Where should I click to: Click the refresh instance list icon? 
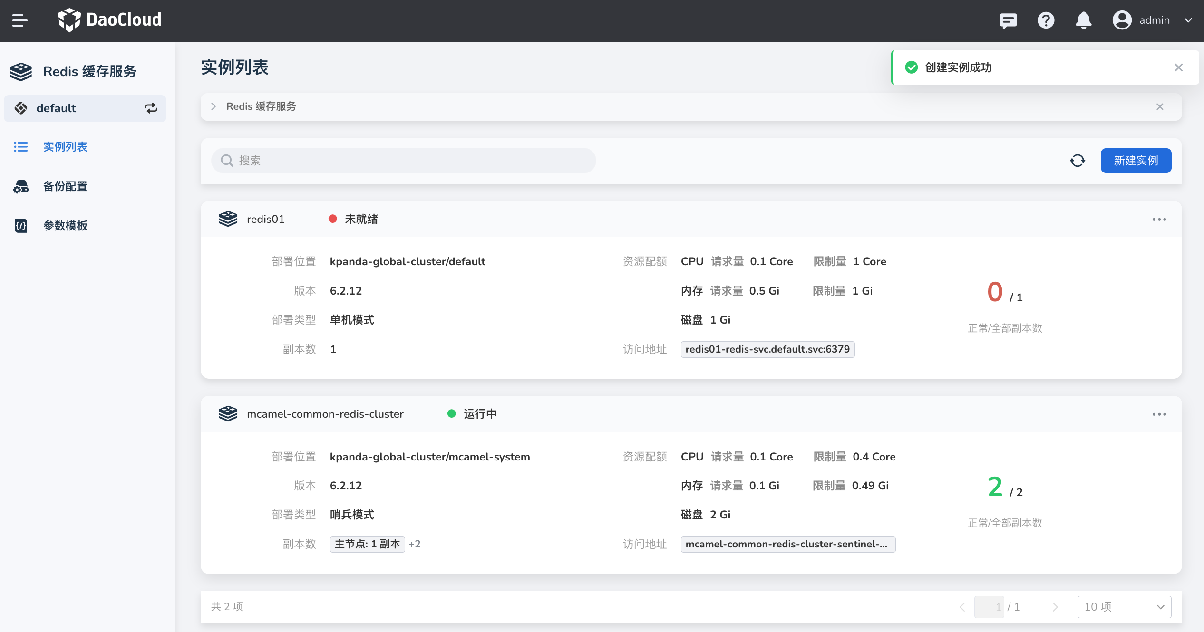coord(1077,161)
